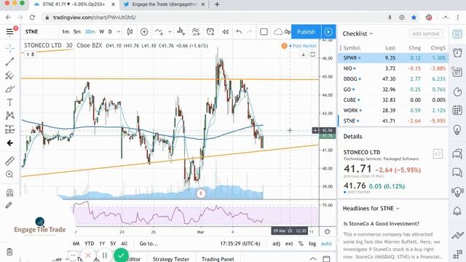Open the financials bar icon

coord(181,31)
